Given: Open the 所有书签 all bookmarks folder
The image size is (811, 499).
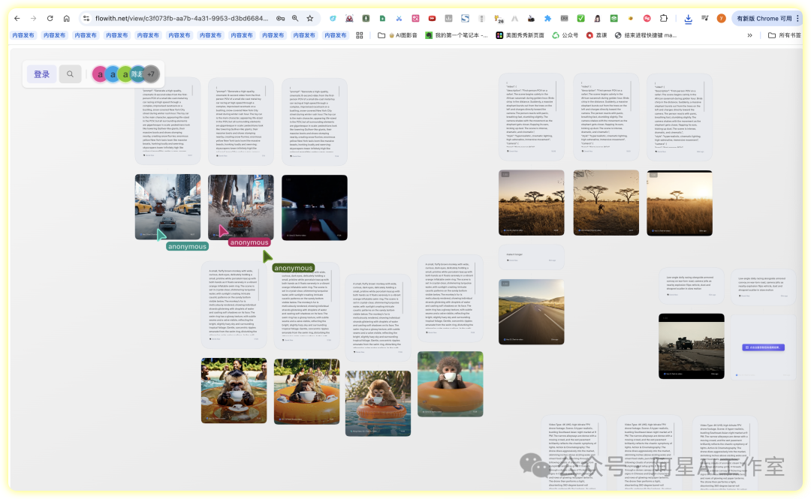Looking at the screenshot, I should click(783, 35).
